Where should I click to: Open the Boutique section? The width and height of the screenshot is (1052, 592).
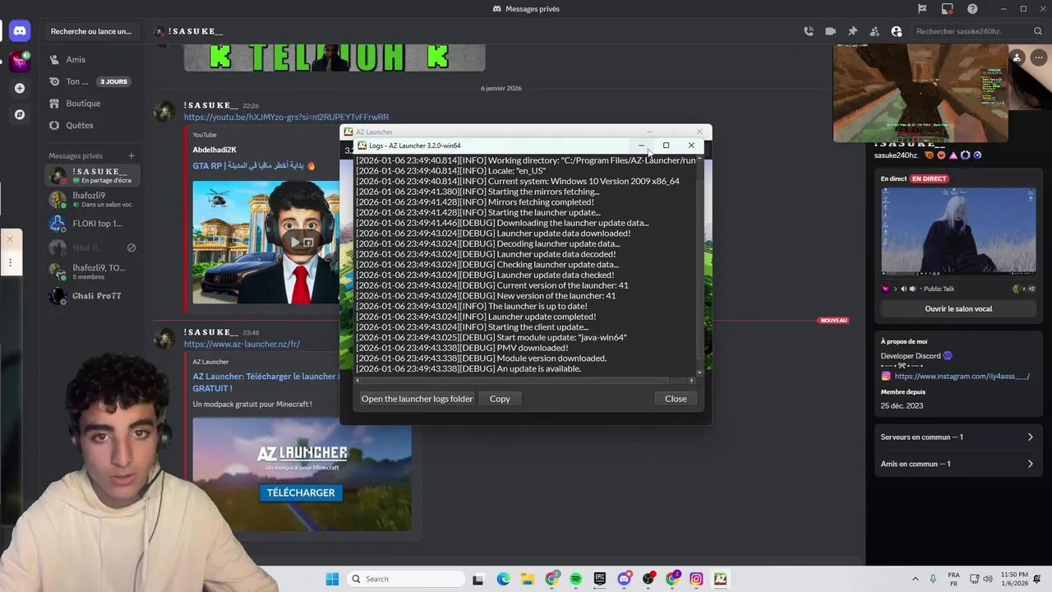[90, 104]
